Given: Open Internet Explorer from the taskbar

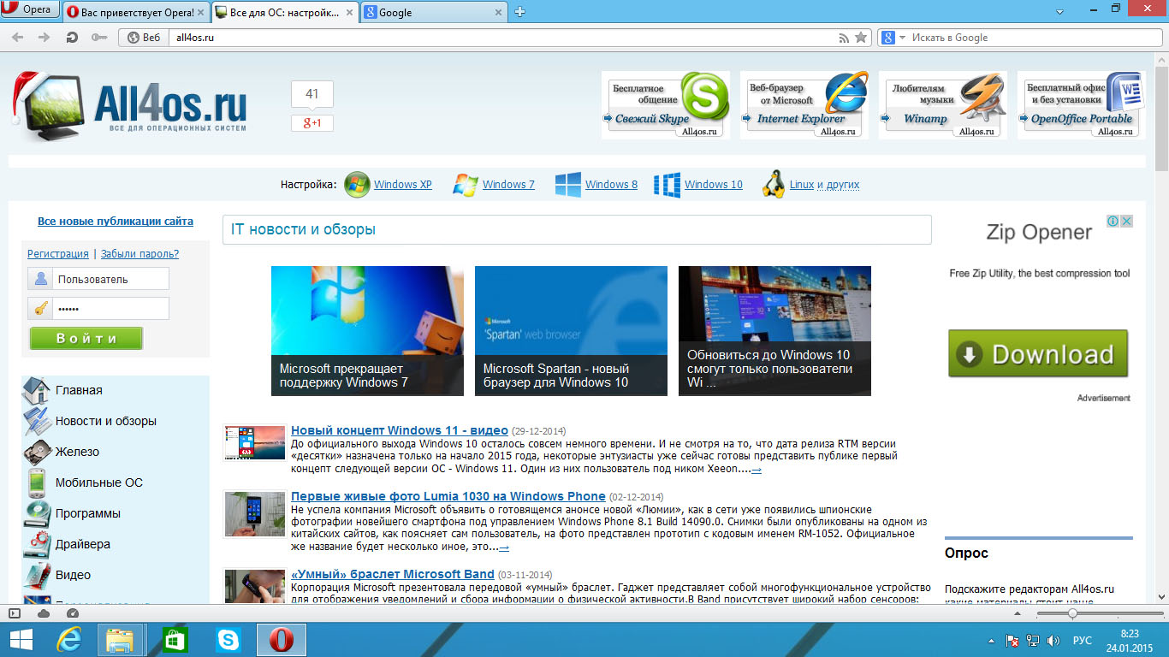Looking at the screenshot, I should (x=68, y=639).
